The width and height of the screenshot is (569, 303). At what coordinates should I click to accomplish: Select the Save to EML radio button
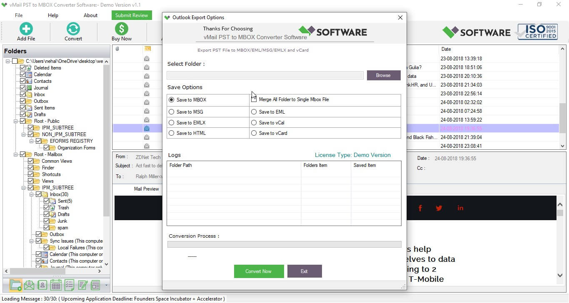pos(254,112)
